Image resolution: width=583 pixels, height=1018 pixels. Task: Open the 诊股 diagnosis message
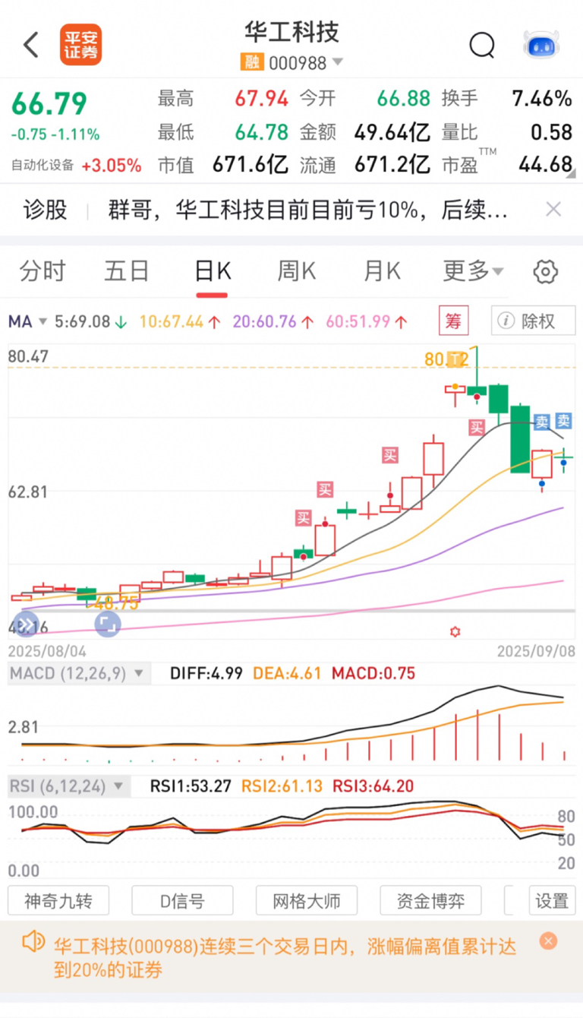(307, 210)
